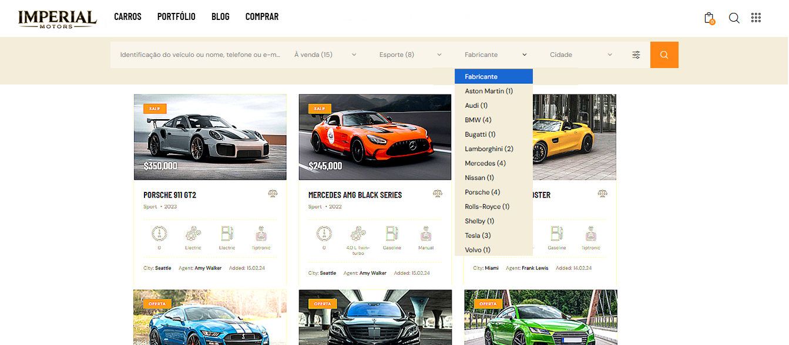Expand the Esporte (8) dropdown
Viewport: 789px width, 345px height.
point(410,55)
